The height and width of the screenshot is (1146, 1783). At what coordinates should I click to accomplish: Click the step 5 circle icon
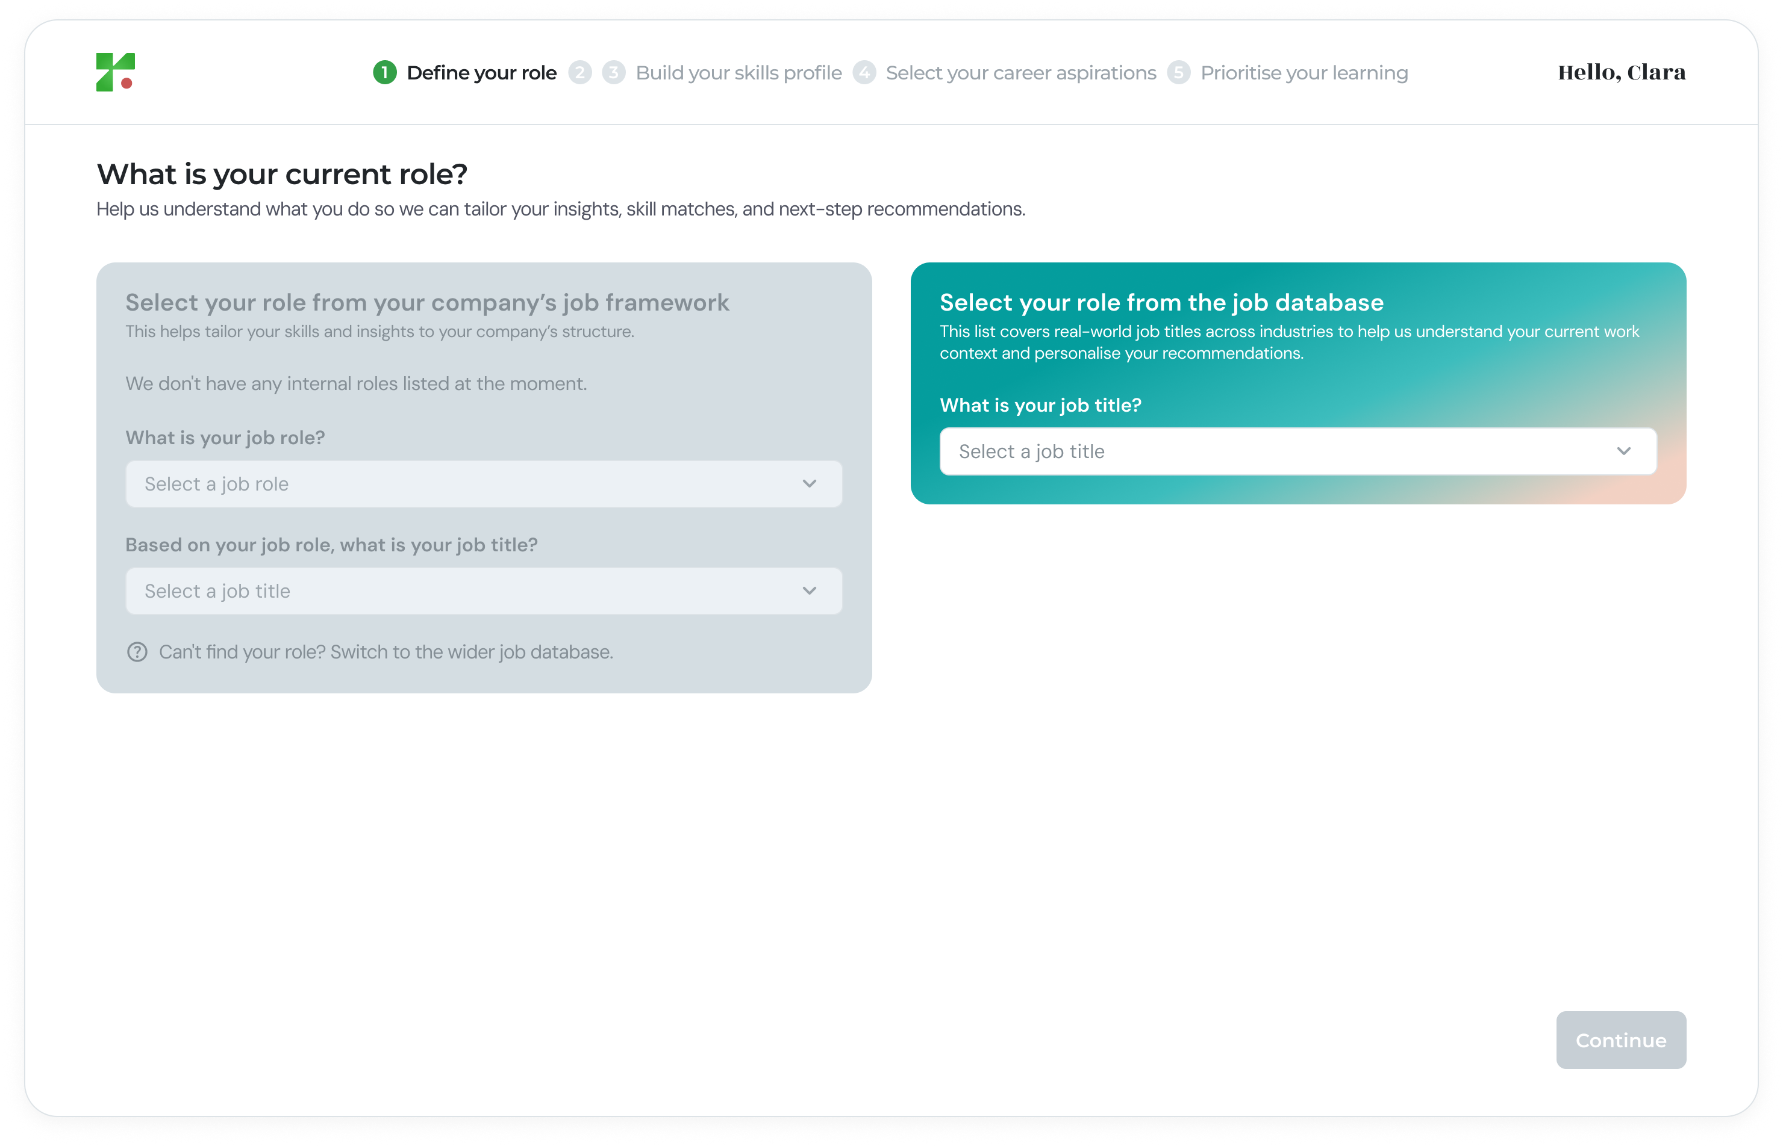pos(1178,72)
